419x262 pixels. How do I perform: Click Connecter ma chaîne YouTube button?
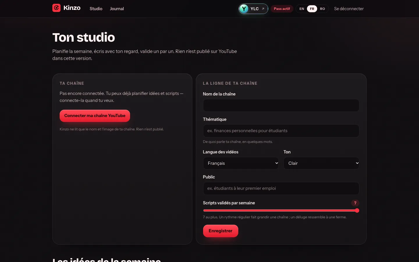coord(95,116)
